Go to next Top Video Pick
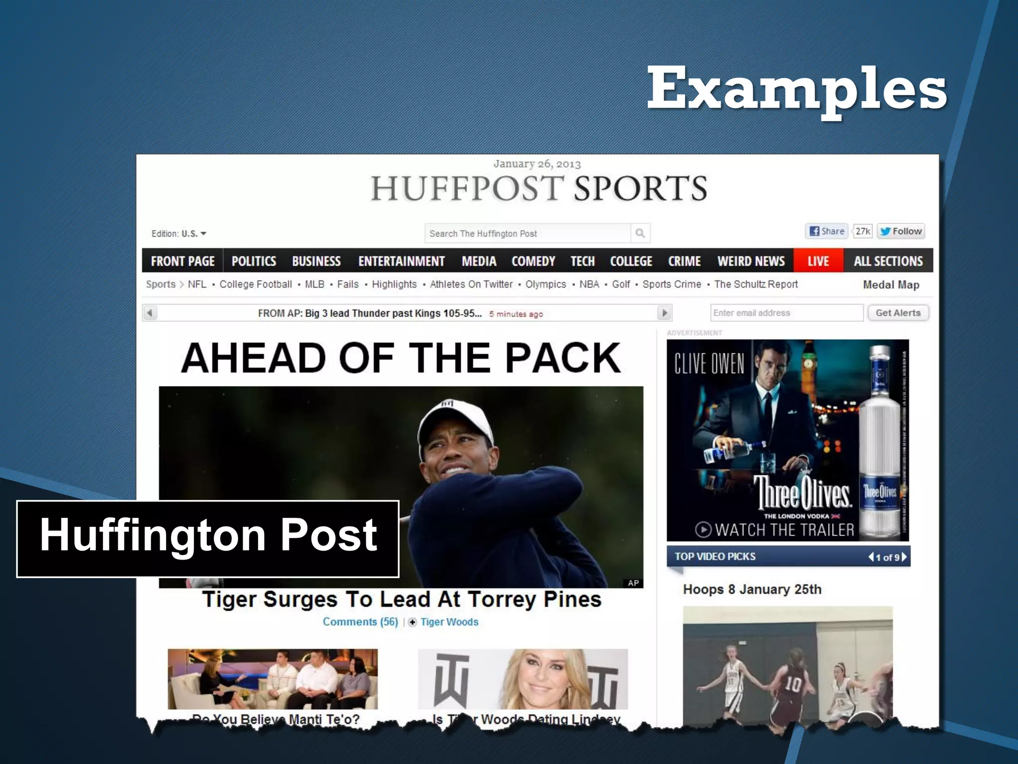Viewport: 1018px width, 764px height. click(905, 557)
